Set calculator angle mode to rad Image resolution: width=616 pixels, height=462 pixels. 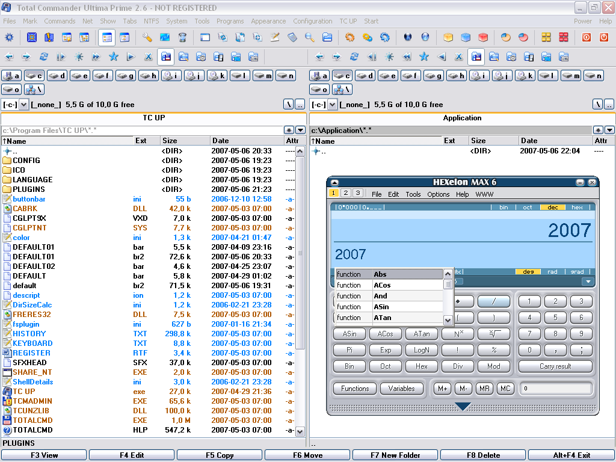coord(552,272)
